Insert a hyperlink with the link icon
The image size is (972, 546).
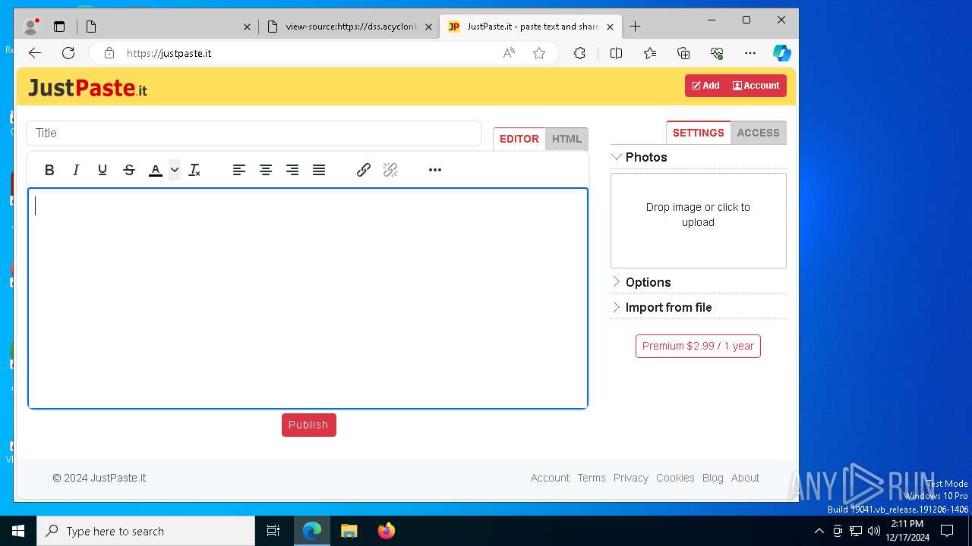pos(364,170)
